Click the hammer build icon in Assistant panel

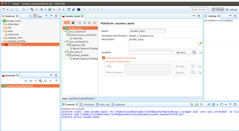pos(41,81)
